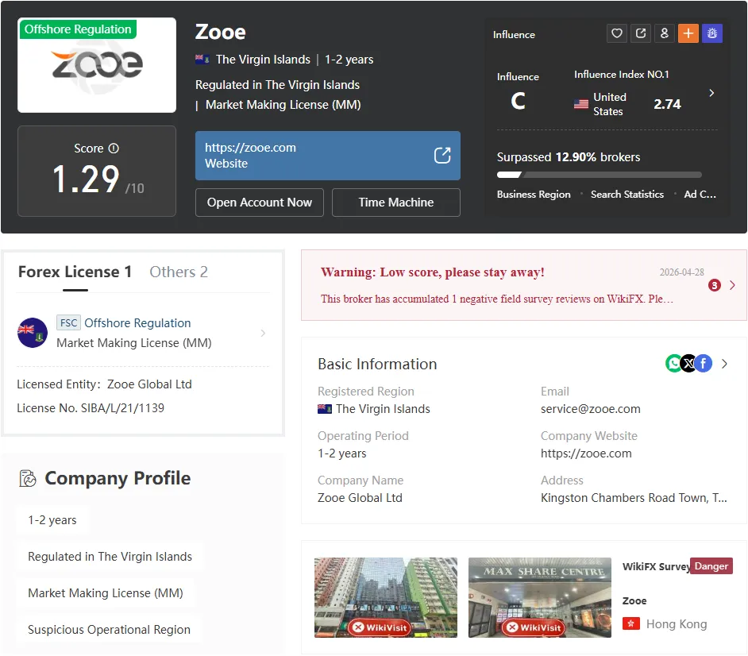748x656 pixels.
Task: Click the 1.29 score value
Action: [x=86, y=179]
